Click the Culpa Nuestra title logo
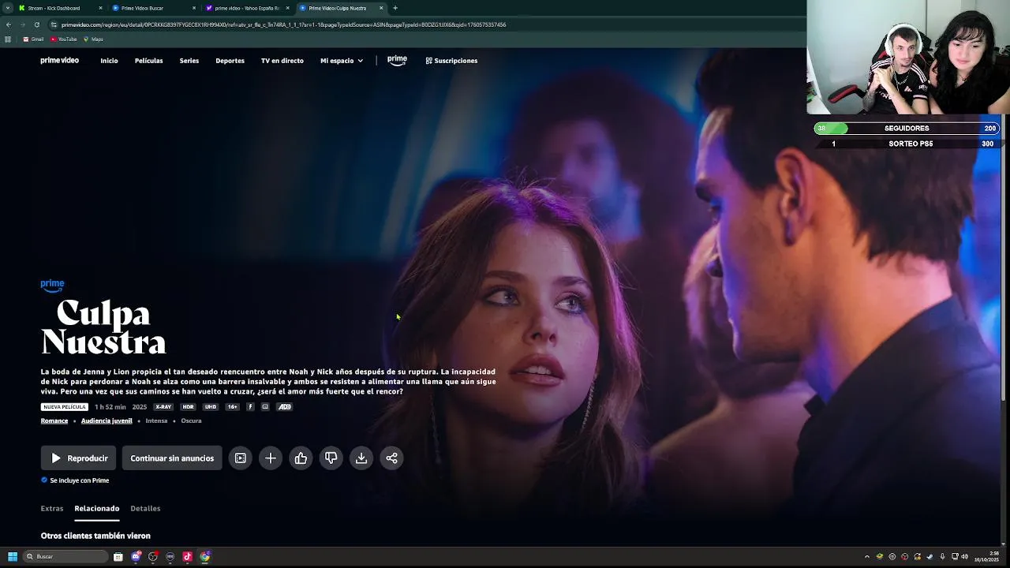Viewport: 1010px width, 568px height. point(103,327)
